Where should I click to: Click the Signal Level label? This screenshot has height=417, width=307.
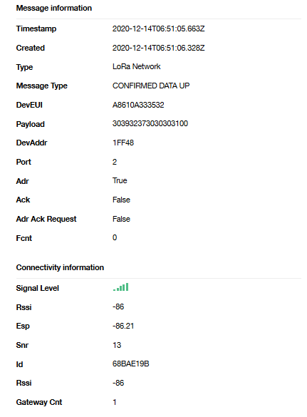pos(38,288)
